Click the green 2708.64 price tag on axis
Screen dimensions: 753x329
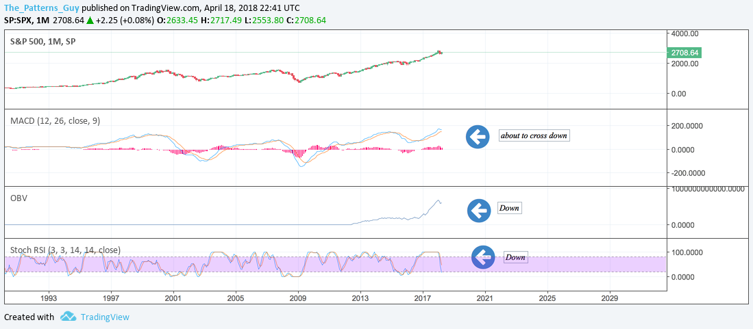tap(684, 53)
